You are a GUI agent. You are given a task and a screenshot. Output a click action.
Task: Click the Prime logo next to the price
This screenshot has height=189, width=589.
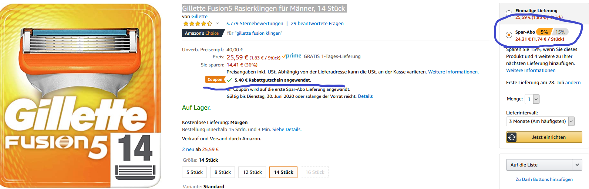[x=292, y=56]
